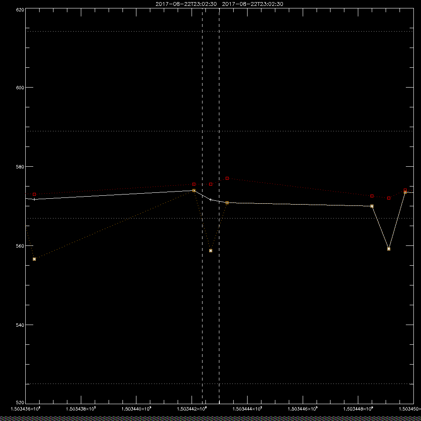This screenshot has width=421, height=421.
Task: Select the highest red square data point
Action: pos(227,178)
